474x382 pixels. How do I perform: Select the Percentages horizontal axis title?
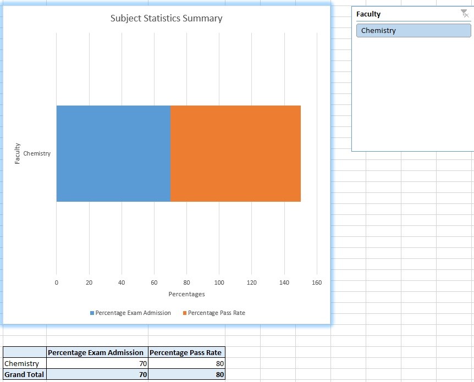pyautogui.click(x=186, y=294)
